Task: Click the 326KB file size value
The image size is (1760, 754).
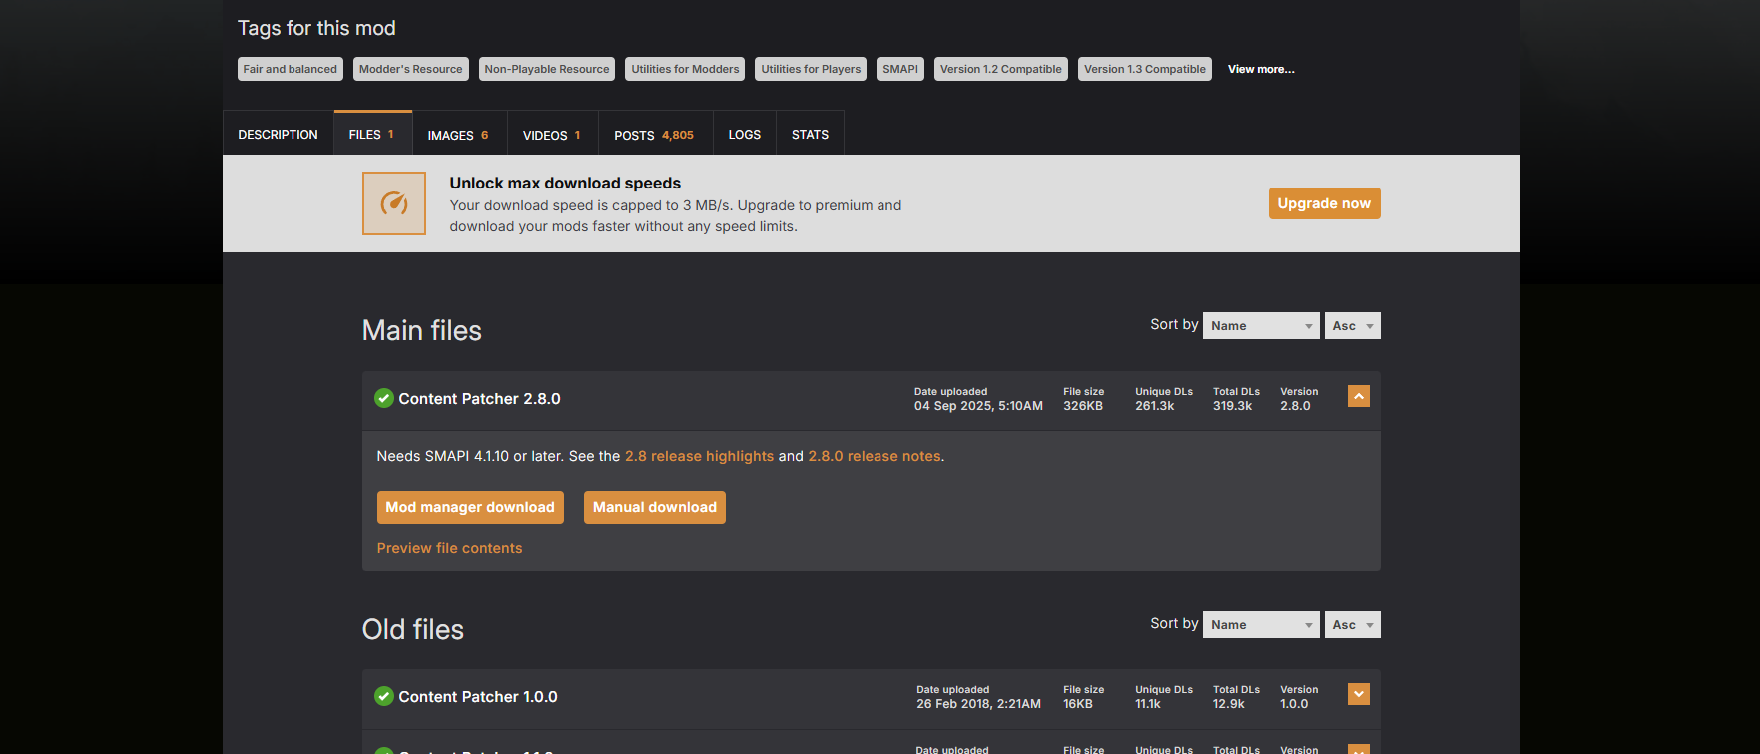Action: point(1083,406)
